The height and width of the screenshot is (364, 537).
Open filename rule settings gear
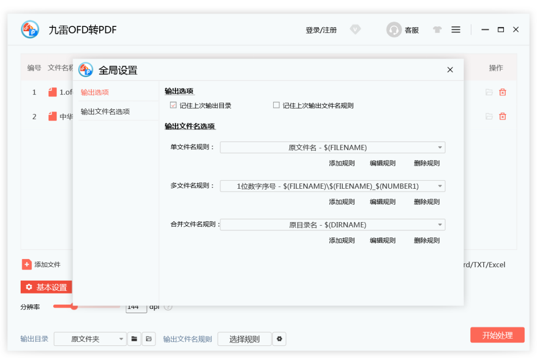280,339
